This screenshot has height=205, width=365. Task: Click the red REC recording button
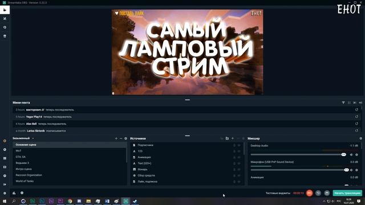tap(309, 193)
